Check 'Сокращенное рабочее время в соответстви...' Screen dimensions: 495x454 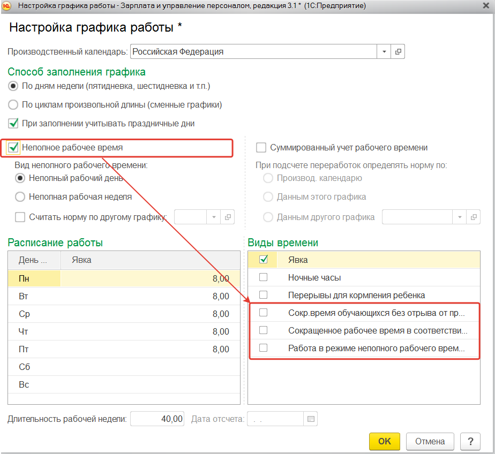pyautogui.click(x=263, y=330)
